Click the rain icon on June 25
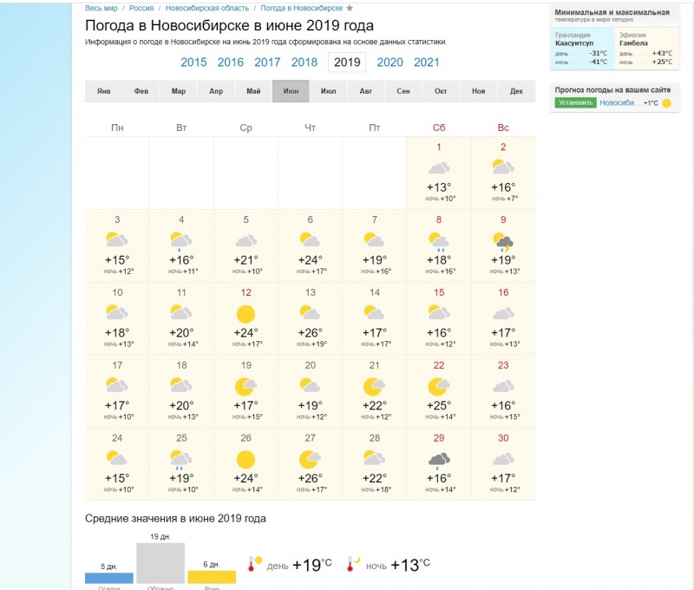 pos(181,459)
